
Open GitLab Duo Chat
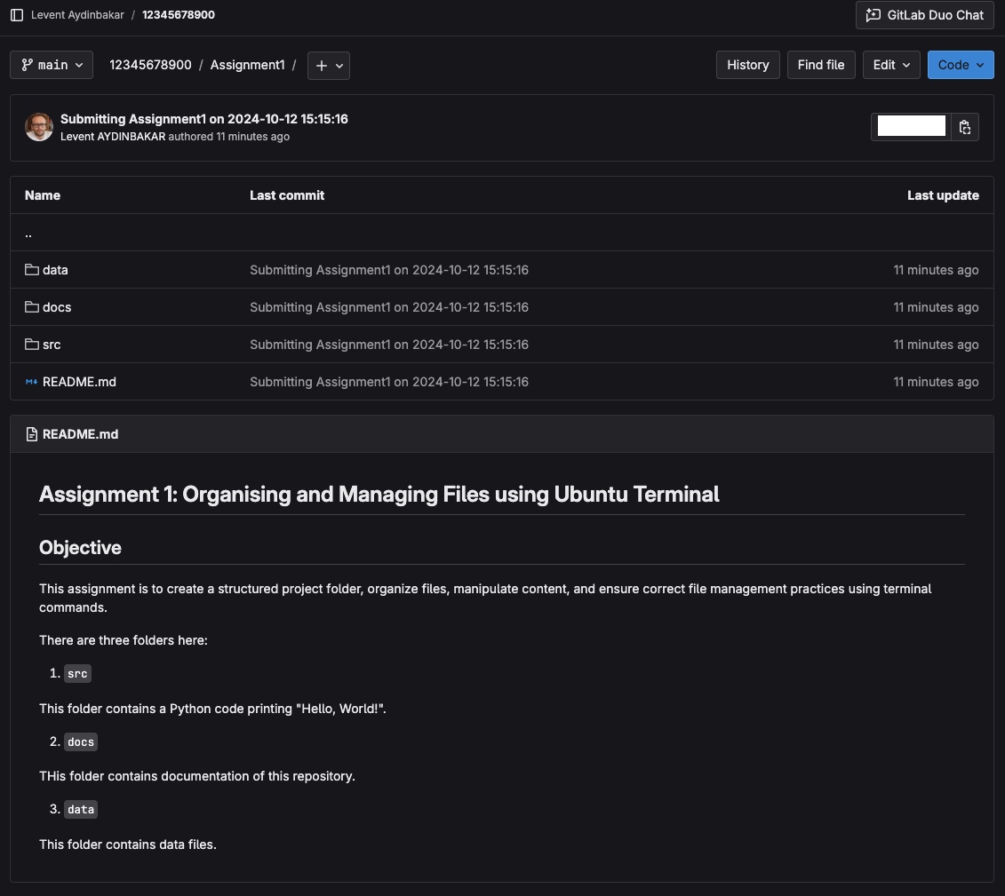924,15
